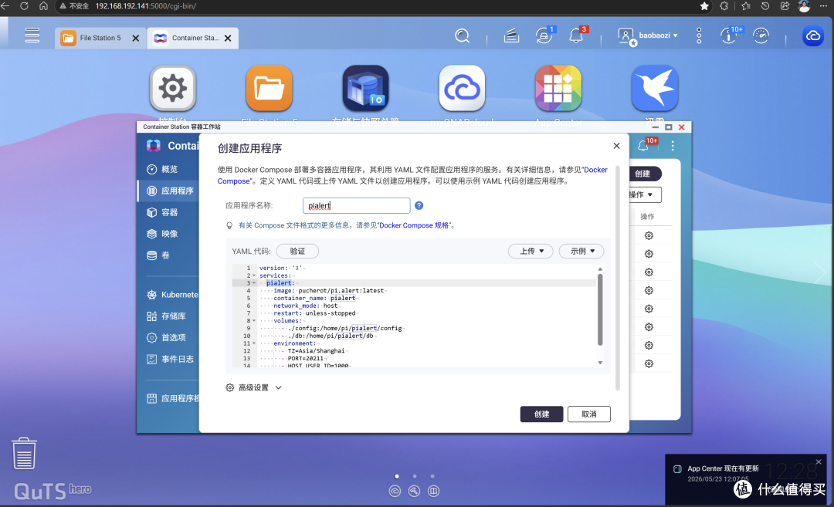Open the Control Panel gear desktop icon
The width and height of the screenshot is (834, 507).
(x=173, y=88)
